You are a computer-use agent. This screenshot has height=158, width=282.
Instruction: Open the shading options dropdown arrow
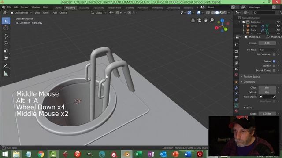[229, 13]
